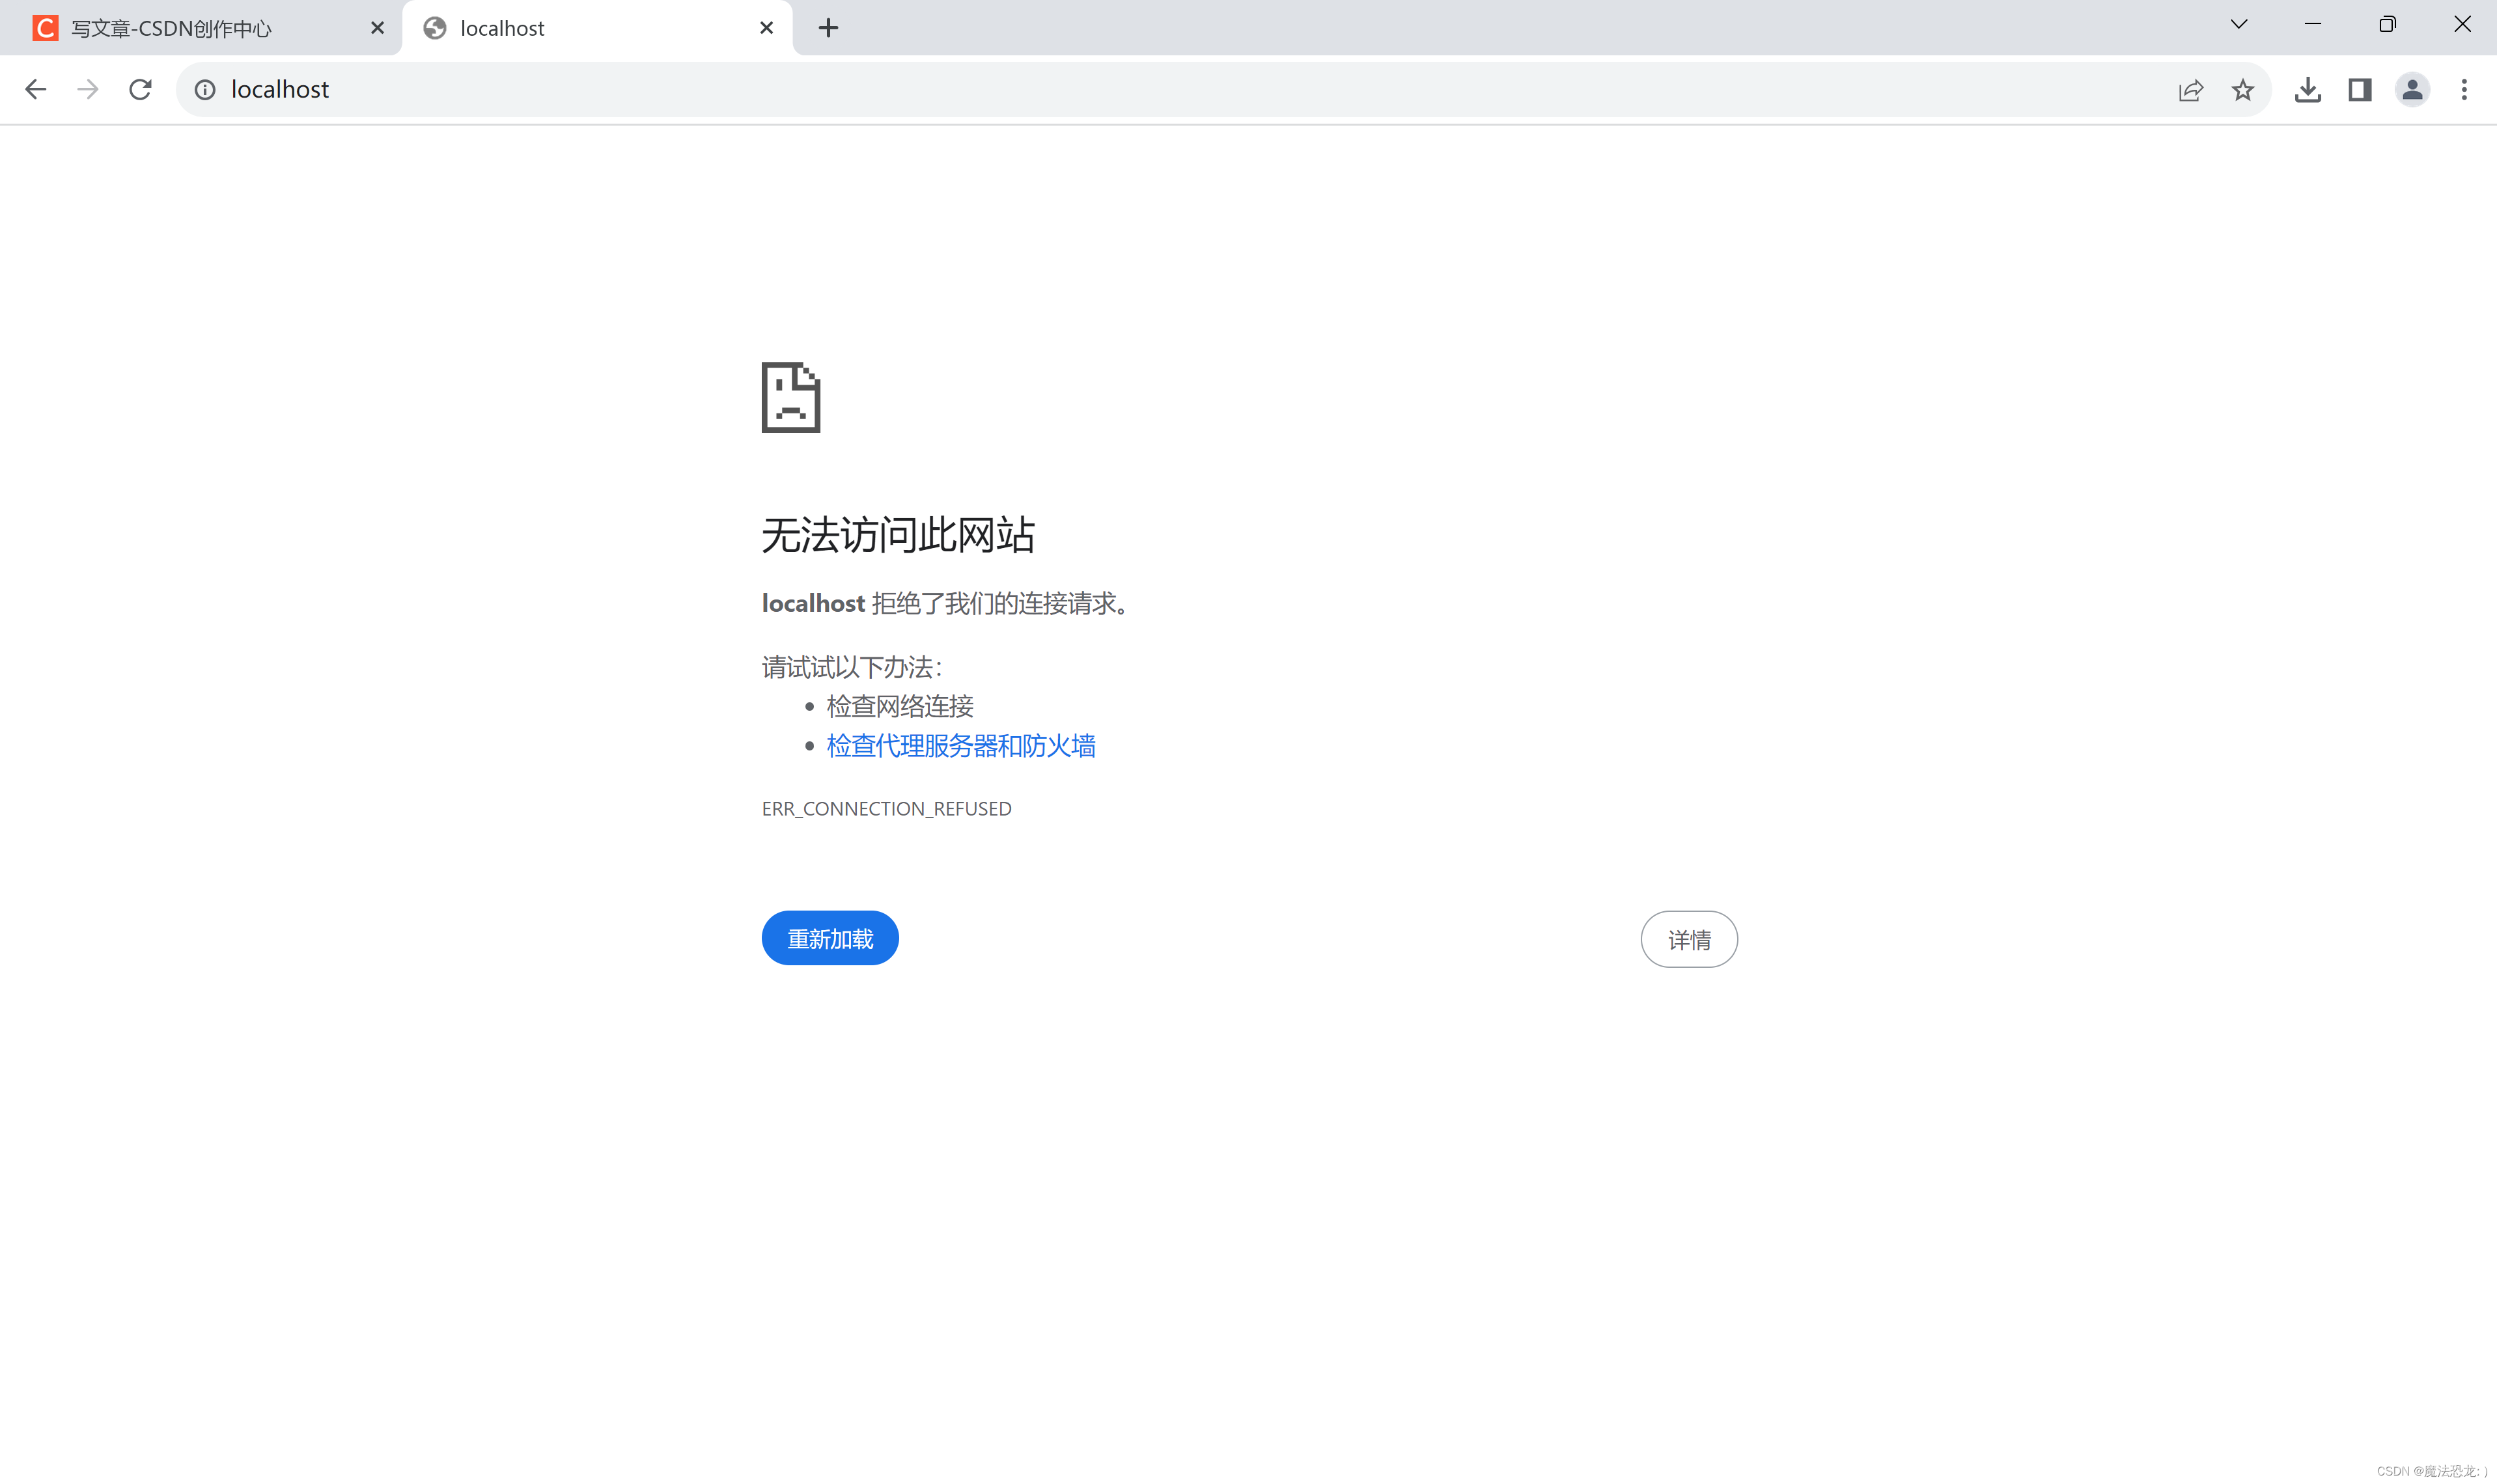Go forward using the forward arrow
This screenshot has height=1484, width=2497.
pos(88,89)
